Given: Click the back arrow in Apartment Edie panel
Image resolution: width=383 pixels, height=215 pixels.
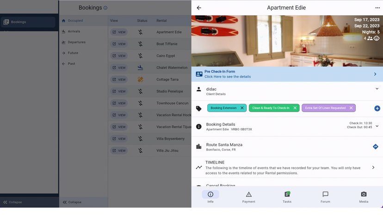Looking at the screenshot, I should [199, 8].
